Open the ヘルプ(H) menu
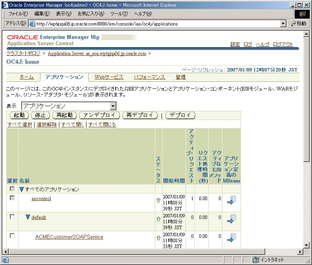Screen dimensions: 312x265 (x=143, y=14)
